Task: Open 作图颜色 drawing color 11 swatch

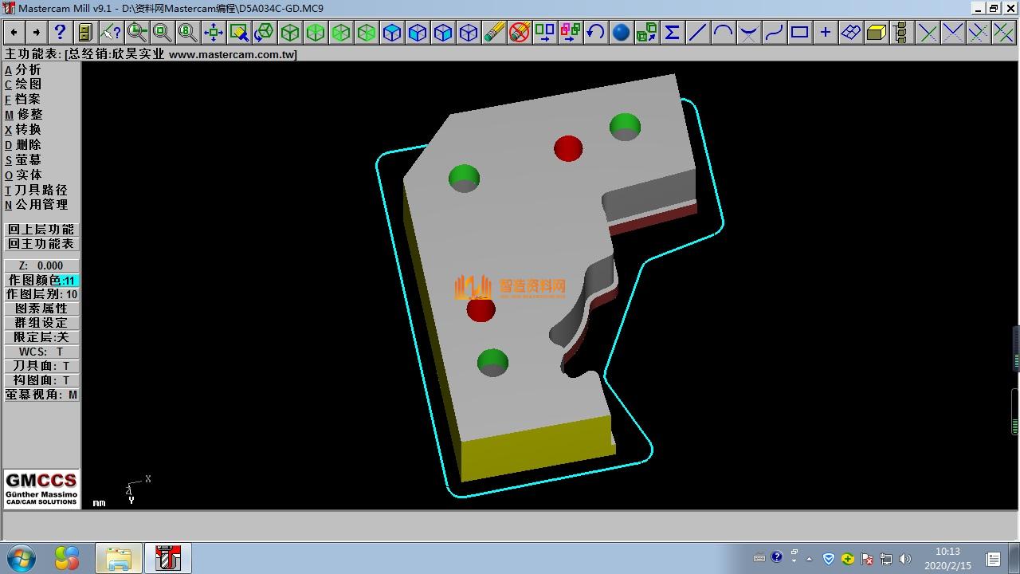Action: point(69,281)
